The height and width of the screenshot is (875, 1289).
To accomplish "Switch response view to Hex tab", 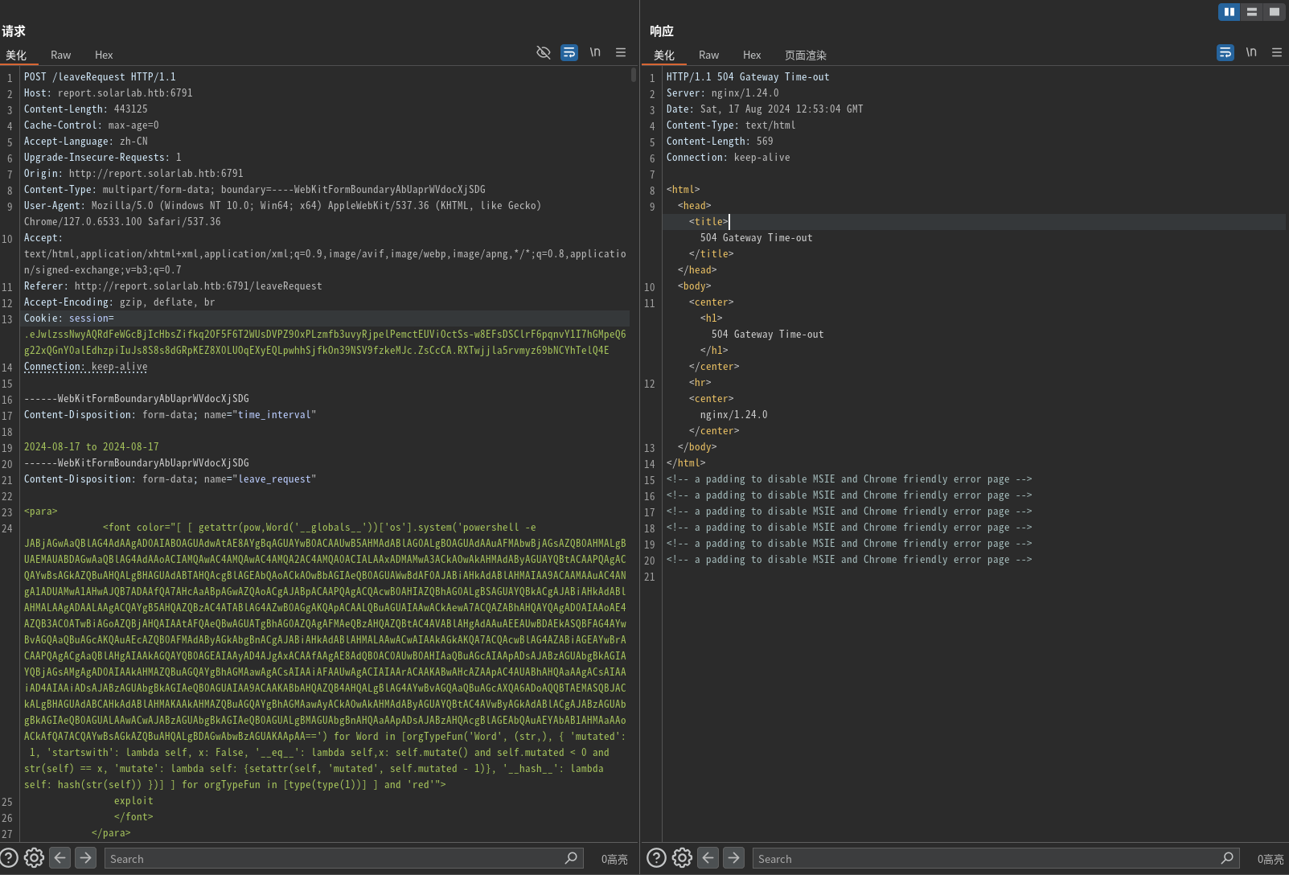I will click(752, 55).
